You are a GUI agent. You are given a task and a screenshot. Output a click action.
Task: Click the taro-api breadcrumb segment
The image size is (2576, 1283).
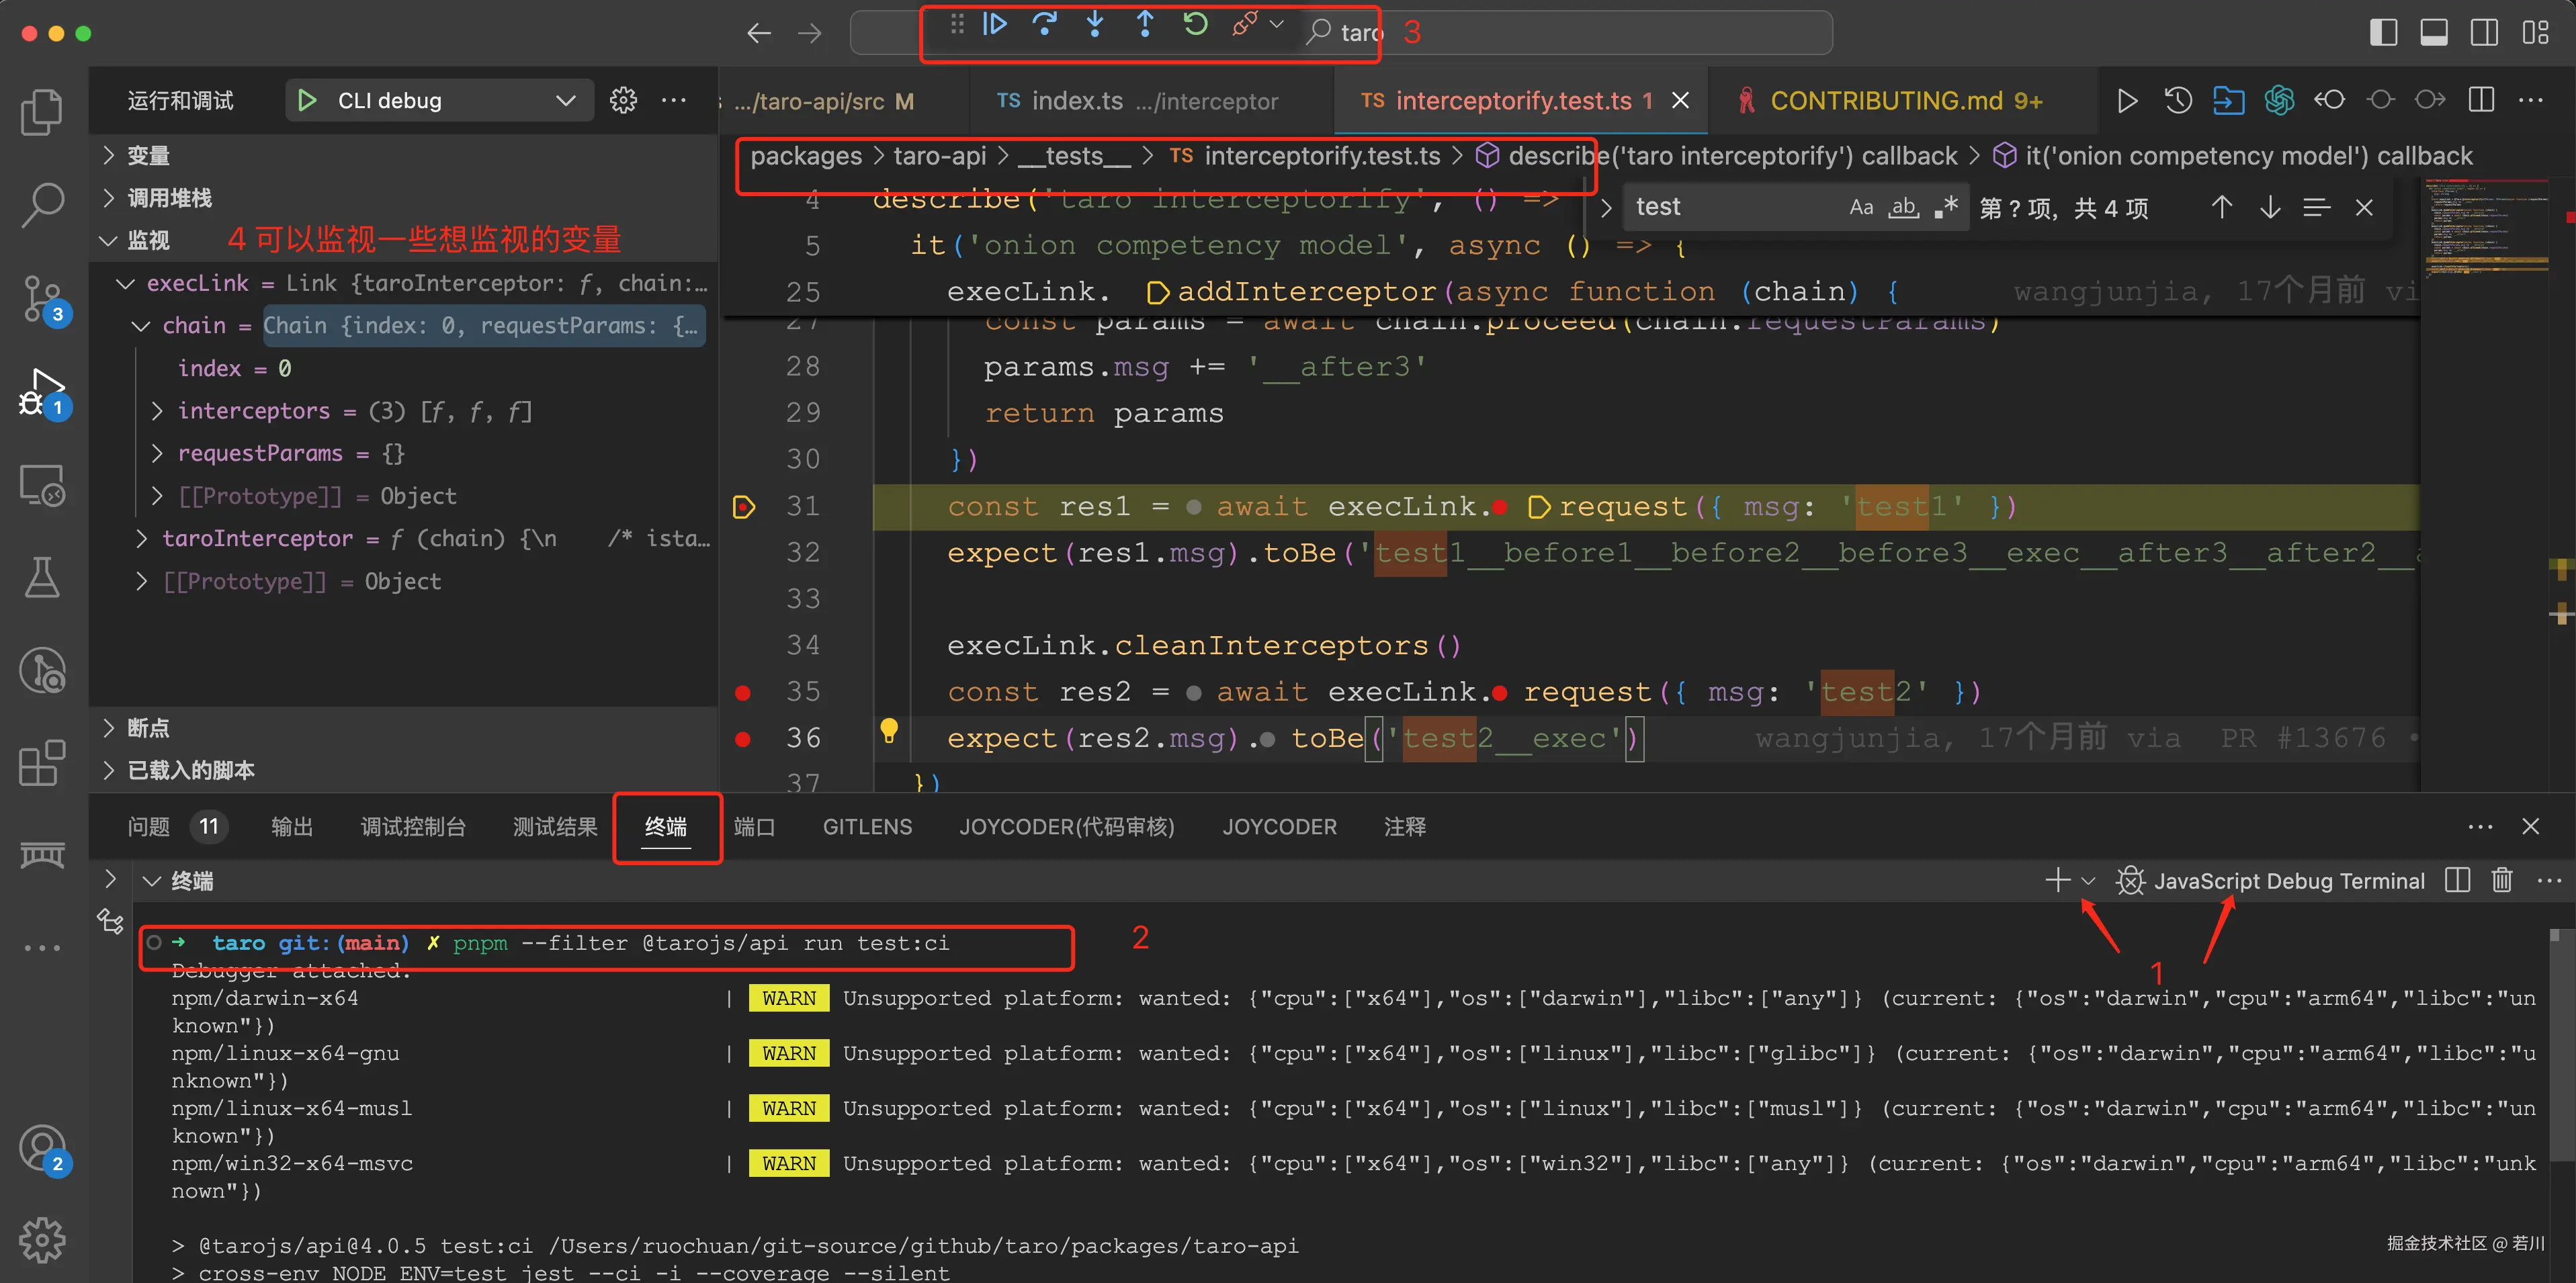coord(939,156)
